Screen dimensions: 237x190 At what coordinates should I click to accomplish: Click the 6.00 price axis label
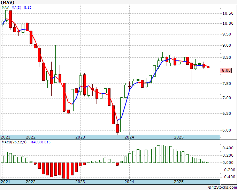(227, 130)
